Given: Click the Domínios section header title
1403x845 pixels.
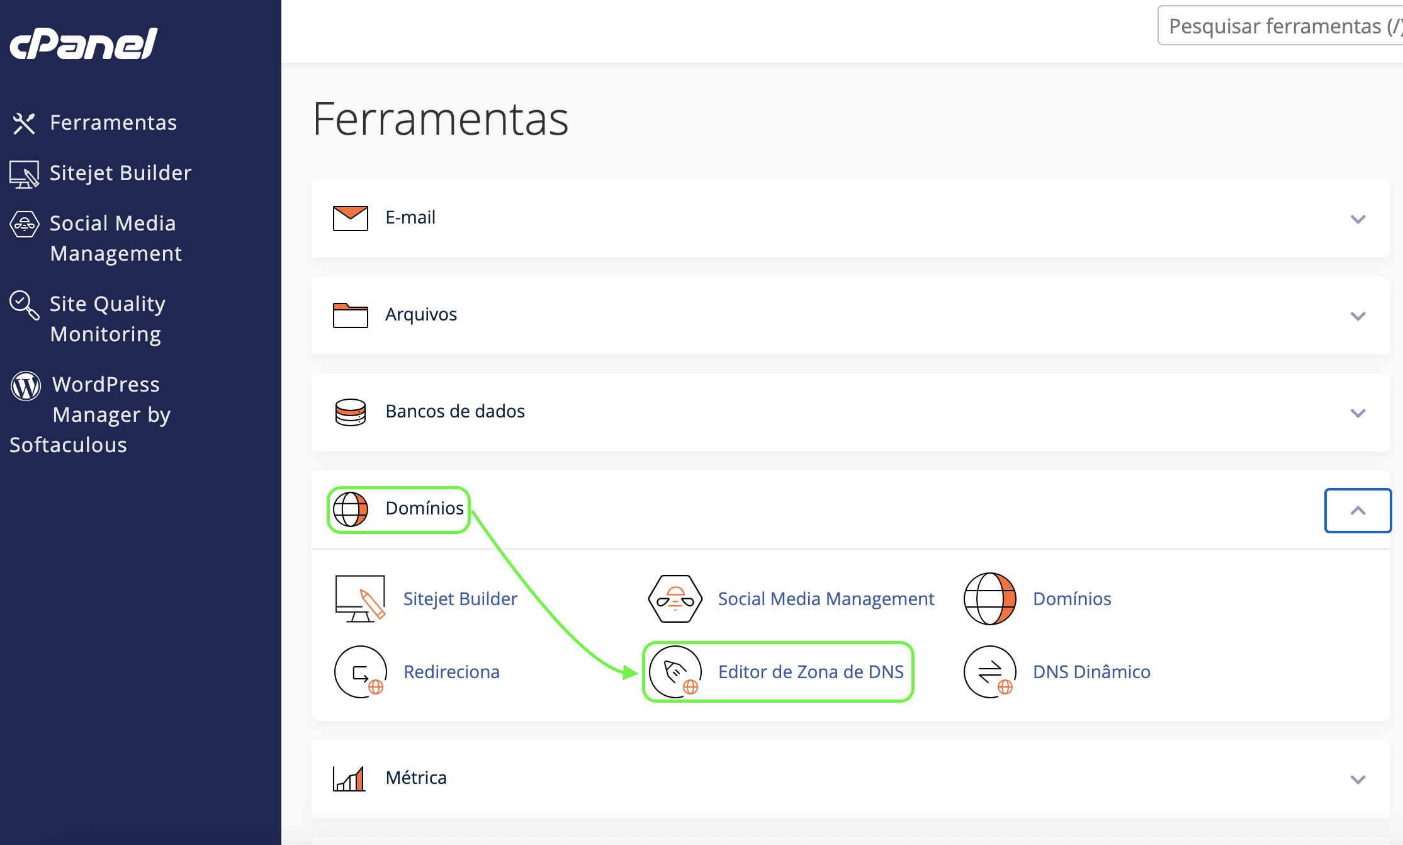Looking at the screenshot, I should click(x=424, y=508).
